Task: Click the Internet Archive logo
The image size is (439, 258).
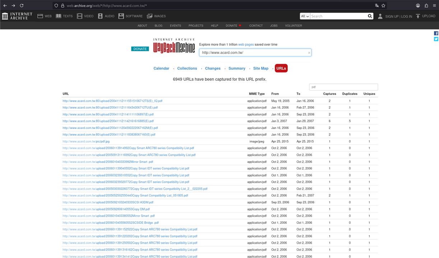Action: pos(17,16)
